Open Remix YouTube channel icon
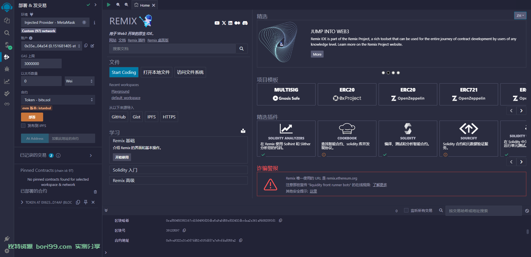The image size is (531, 257). (x=217, y=23)
